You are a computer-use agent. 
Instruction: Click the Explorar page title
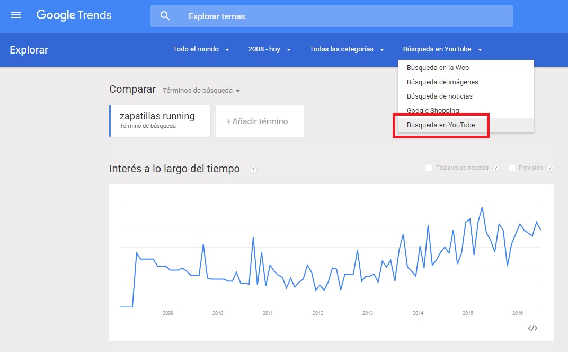pyautogui.click(x=29, y=50)
